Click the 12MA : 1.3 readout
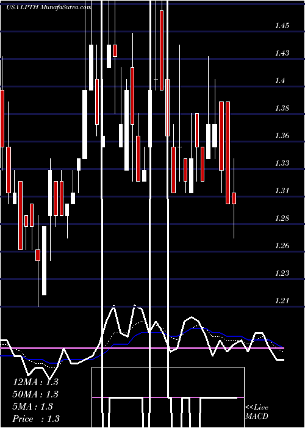This screenshot has height=428, width=305. (35, 382)
